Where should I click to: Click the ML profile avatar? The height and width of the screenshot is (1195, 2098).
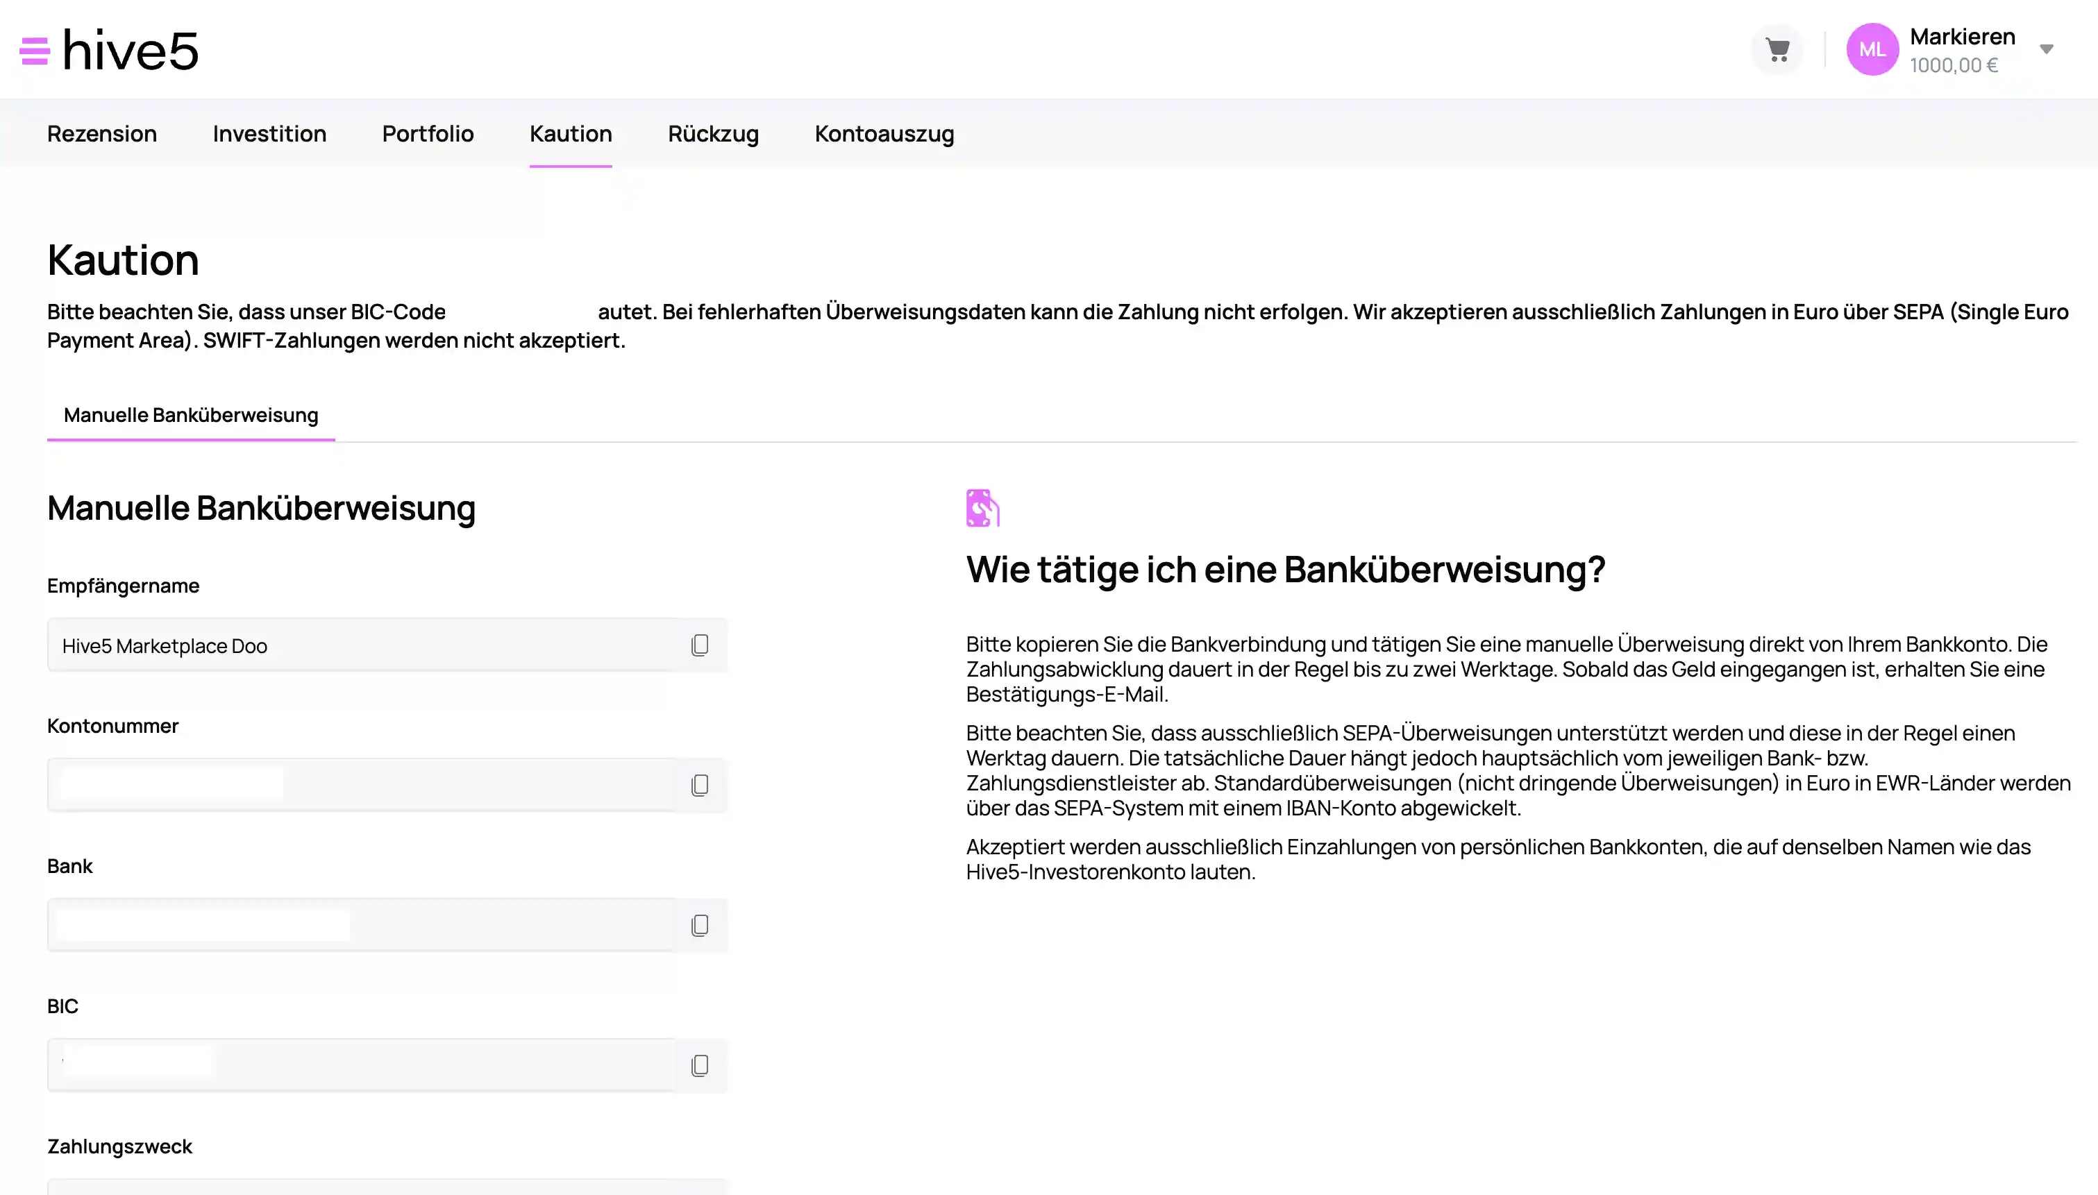pyautogui.click(x=1872, y=49)
